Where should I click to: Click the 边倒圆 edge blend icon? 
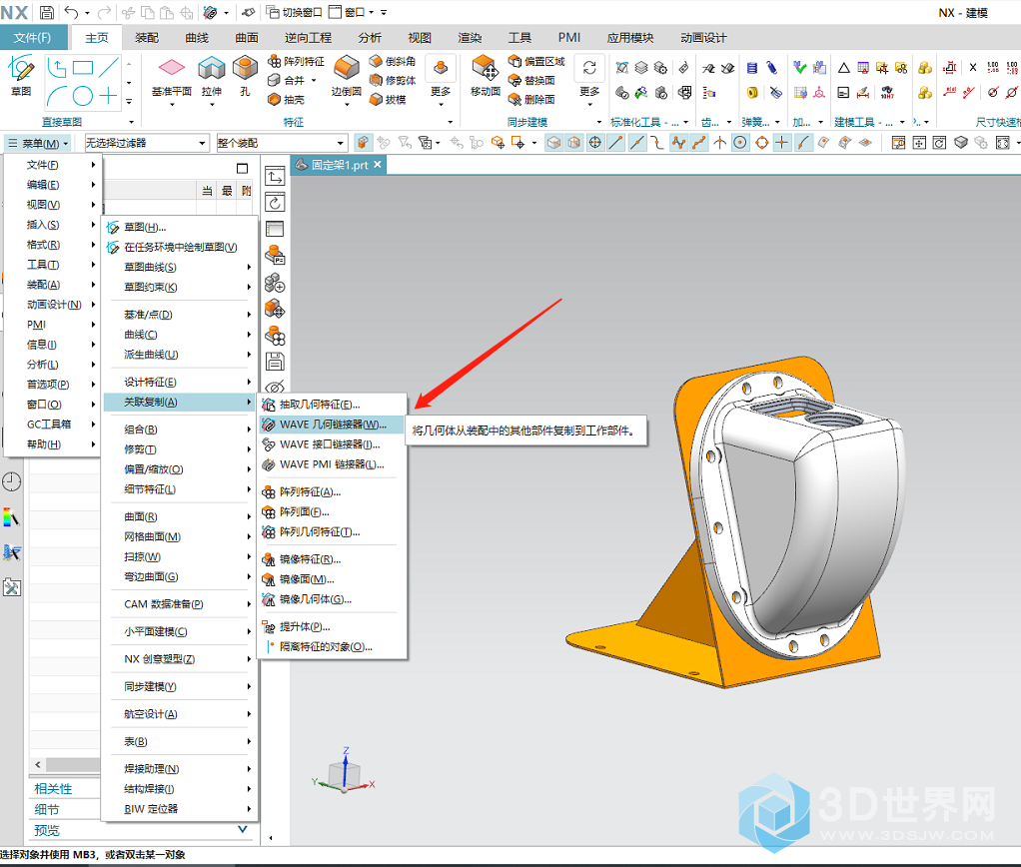pyautogui.click(x=346, y=71)
